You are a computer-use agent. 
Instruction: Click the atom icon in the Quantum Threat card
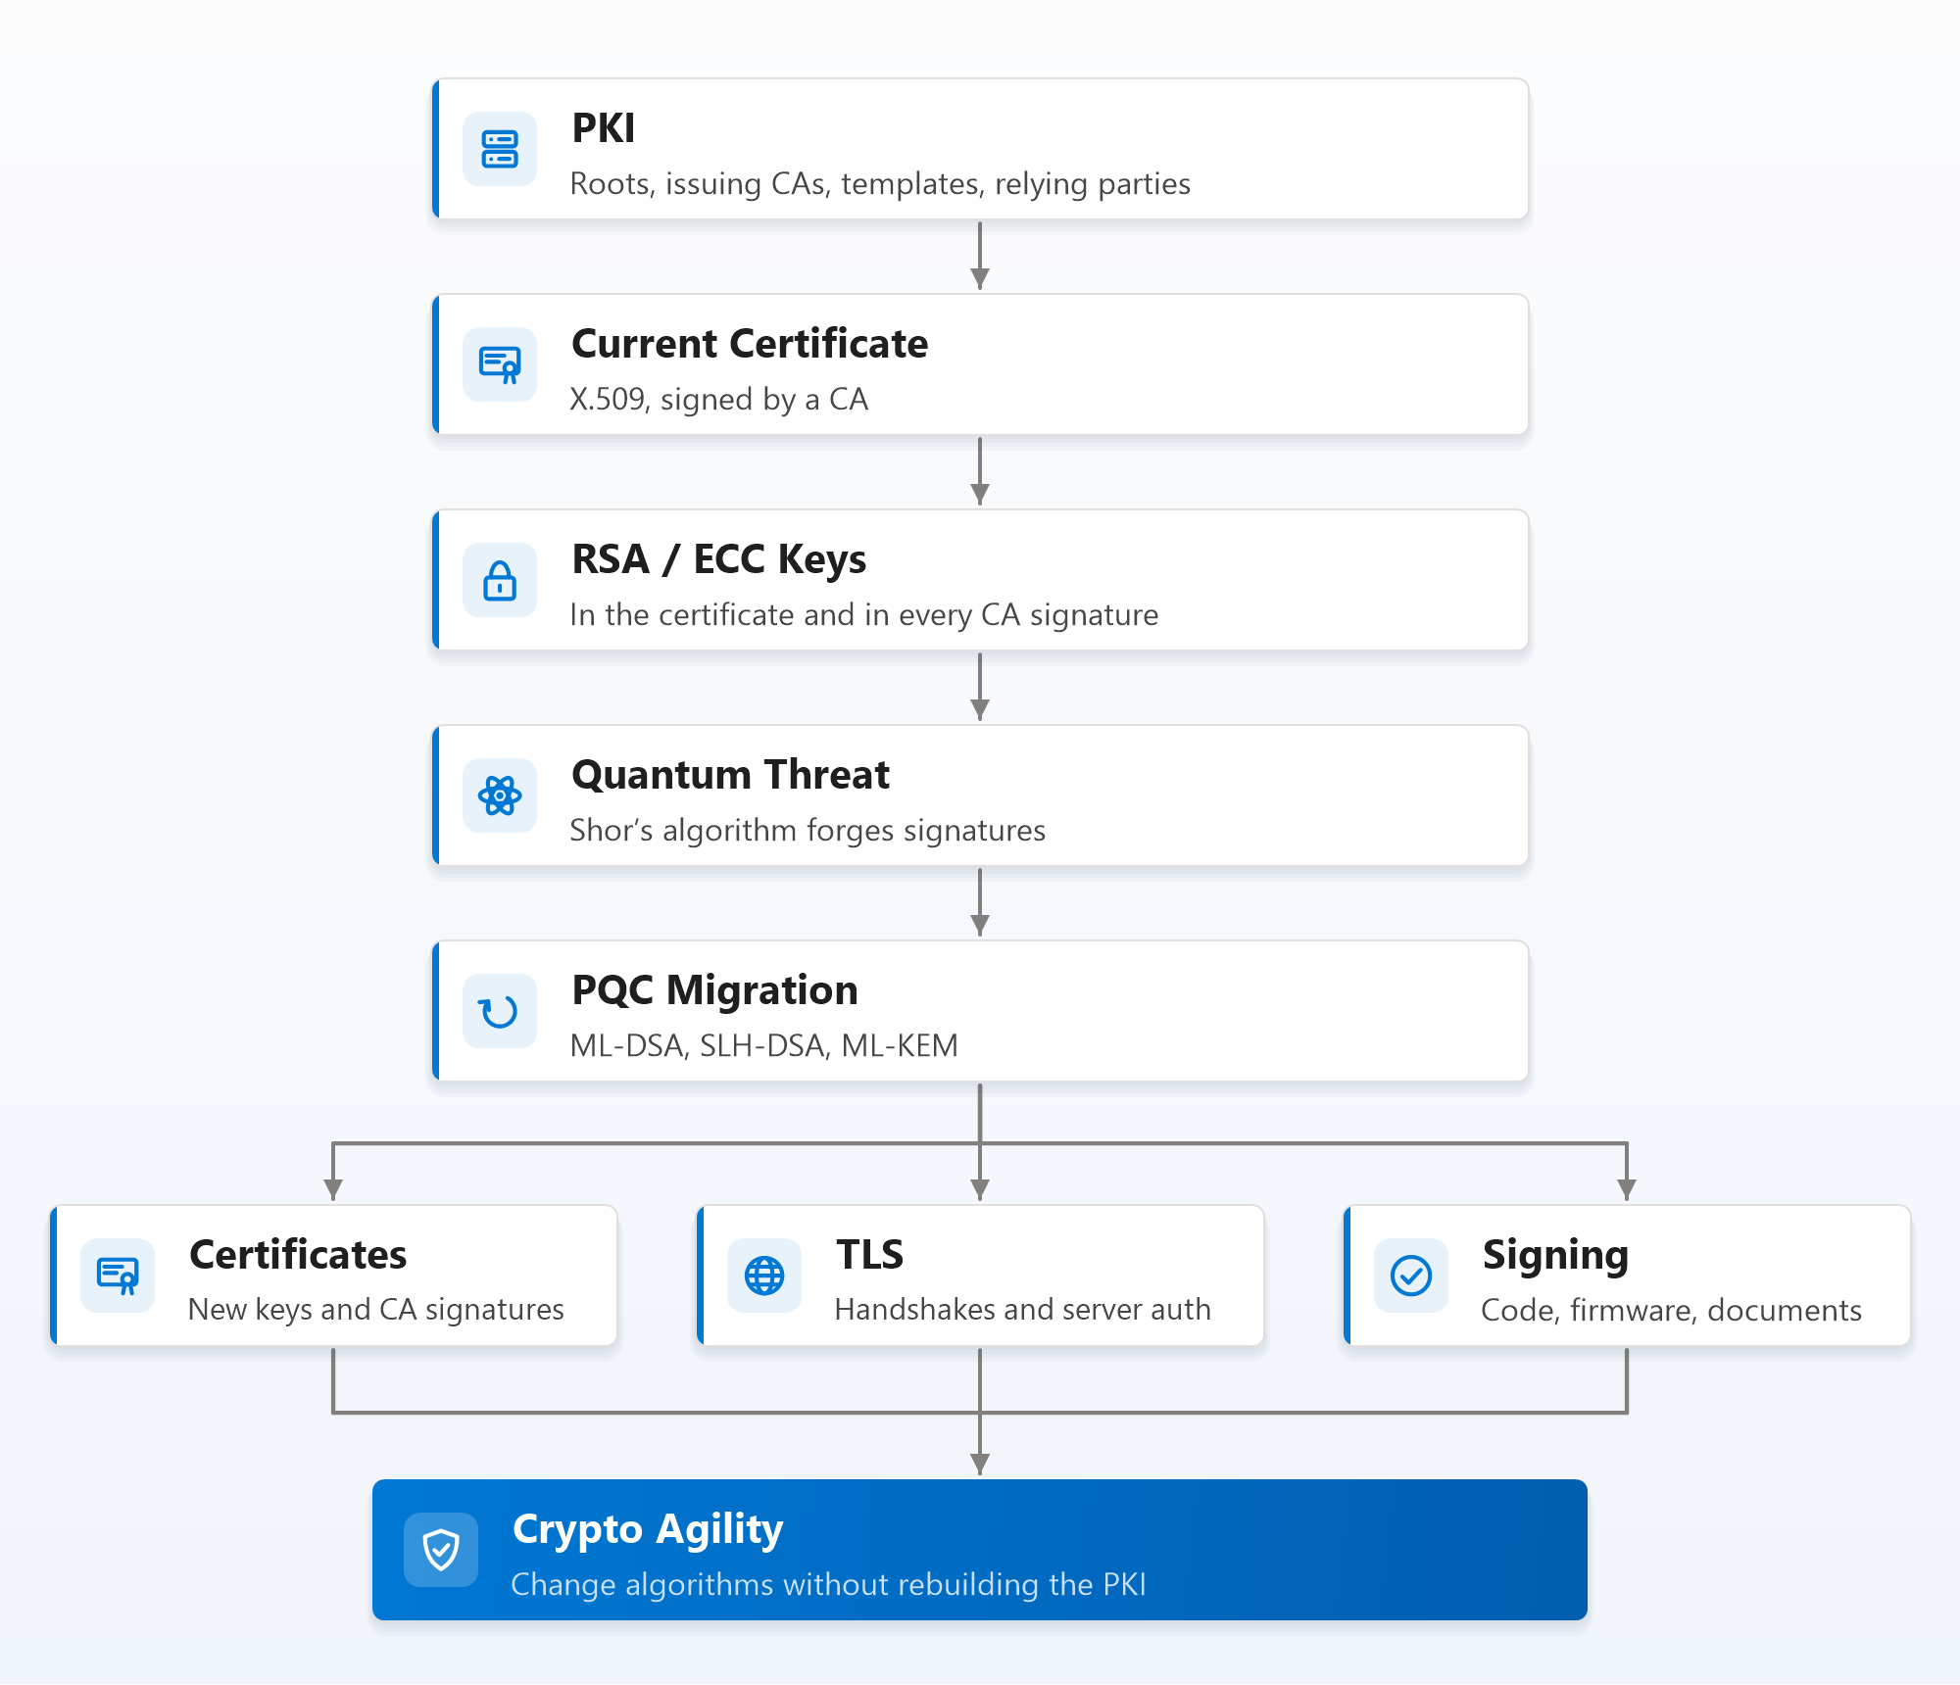pos(500,795)
